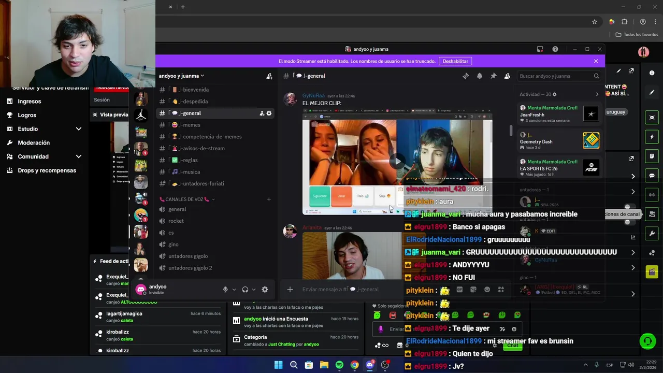Image resolution: width=663 pixels, height=373 pixels.
Task: Expand the andyoo y juanma server menu
Action: click(x=181, y=76)
